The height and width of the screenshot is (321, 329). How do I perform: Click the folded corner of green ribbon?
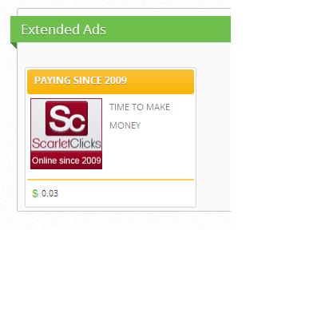[x=14, y=46]
